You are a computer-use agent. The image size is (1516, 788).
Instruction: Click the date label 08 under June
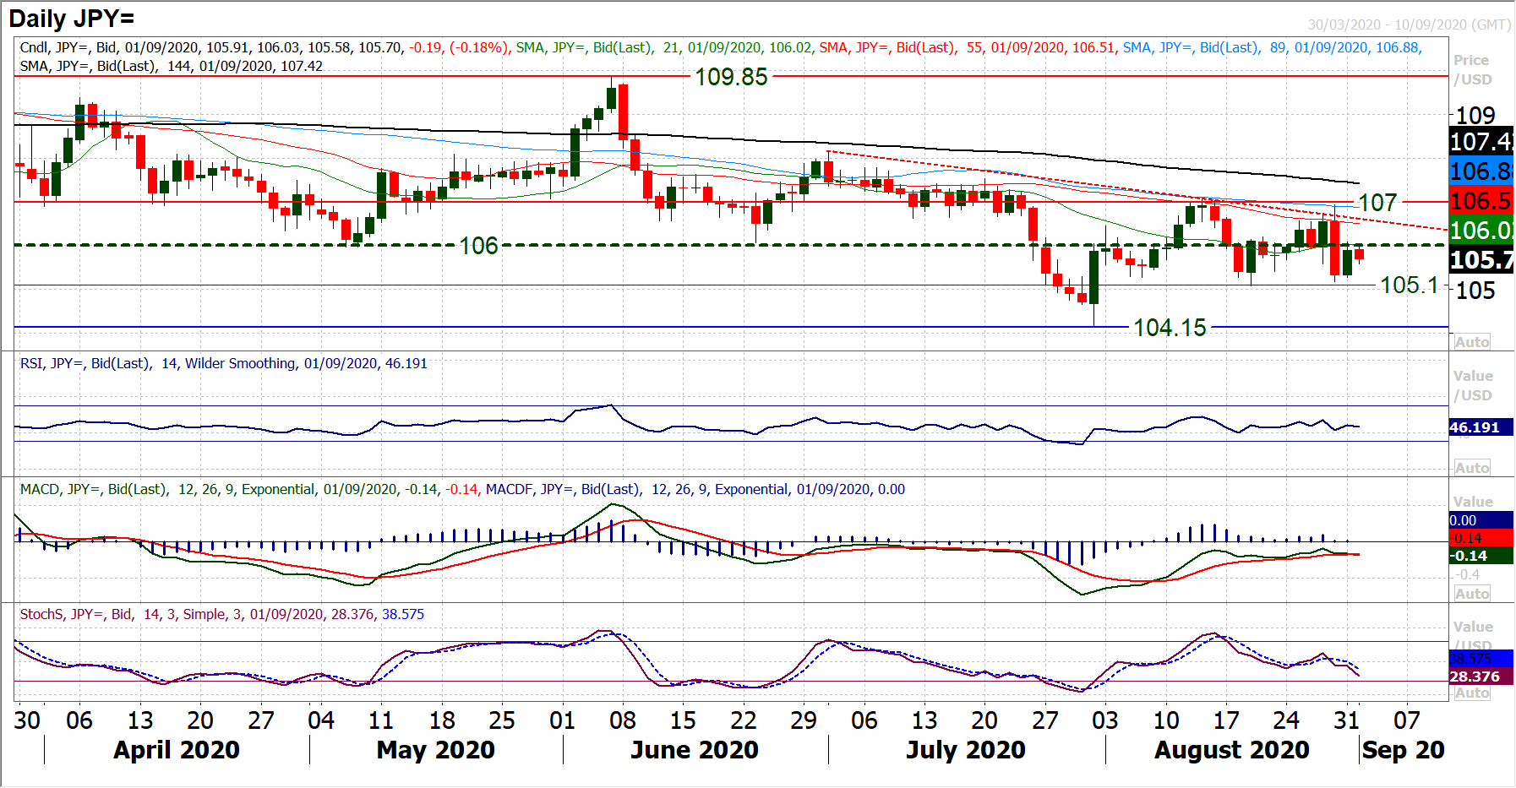(623, 720)
